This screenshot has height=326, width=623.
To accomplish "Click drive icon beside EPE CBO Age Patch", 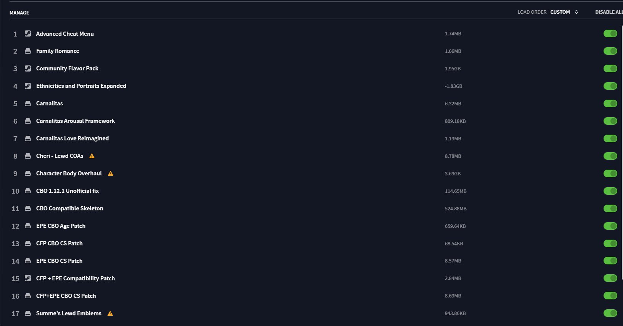I will tap(28, 226).
